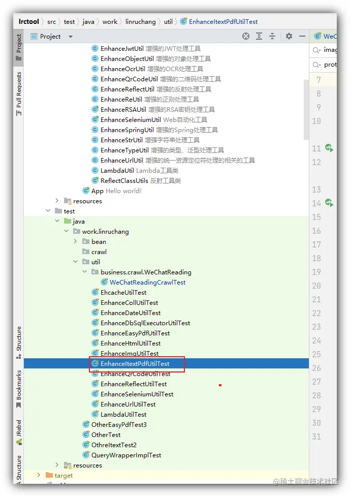Select EhcacheUtilTest file
This screenshot has width=350, height=497.
tap(119, 292)
